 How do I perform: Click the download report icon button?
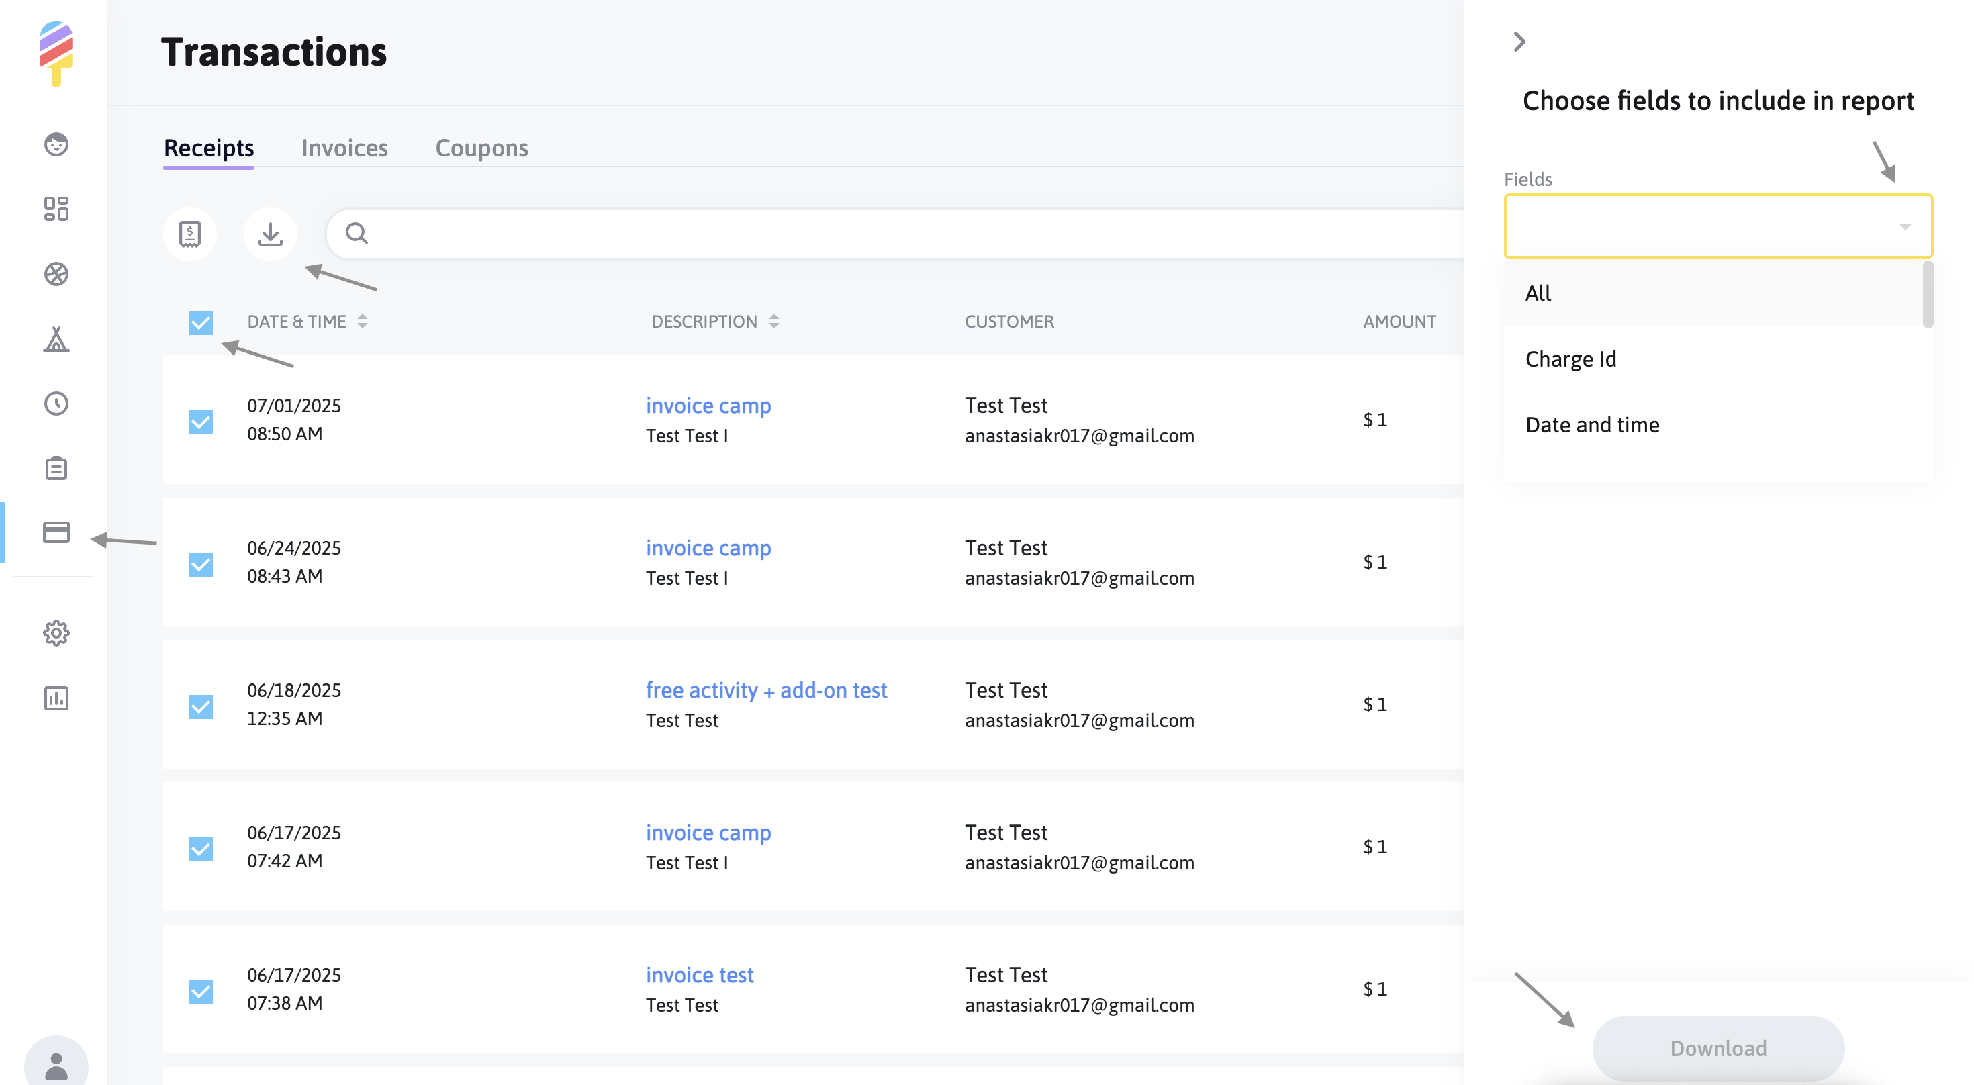pyautogui.click(x=270, y=234)
